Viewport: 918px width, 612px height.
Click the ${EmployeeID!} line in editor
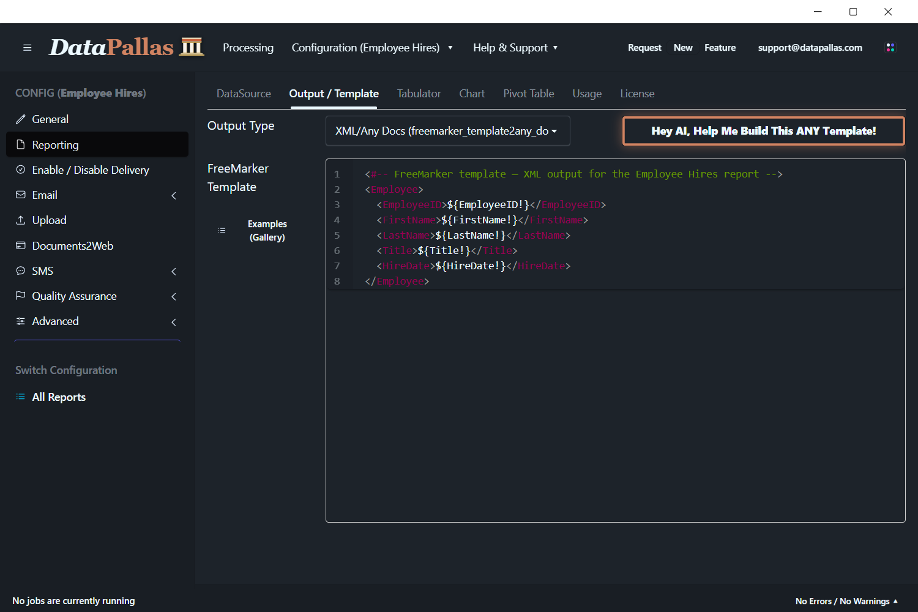(x=491, y=204)
